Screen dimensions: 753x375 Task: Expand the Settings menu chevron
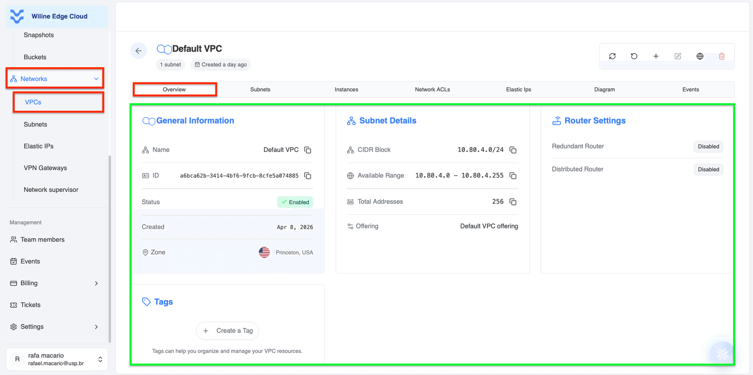point(96,327)
